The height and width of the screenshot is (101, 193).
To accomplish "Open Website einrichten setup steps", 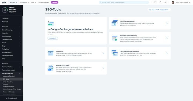I will (11, 10).
